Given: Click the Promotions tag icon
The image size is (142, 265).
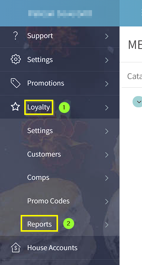Looking at the screenshot, I should (16, 83).
